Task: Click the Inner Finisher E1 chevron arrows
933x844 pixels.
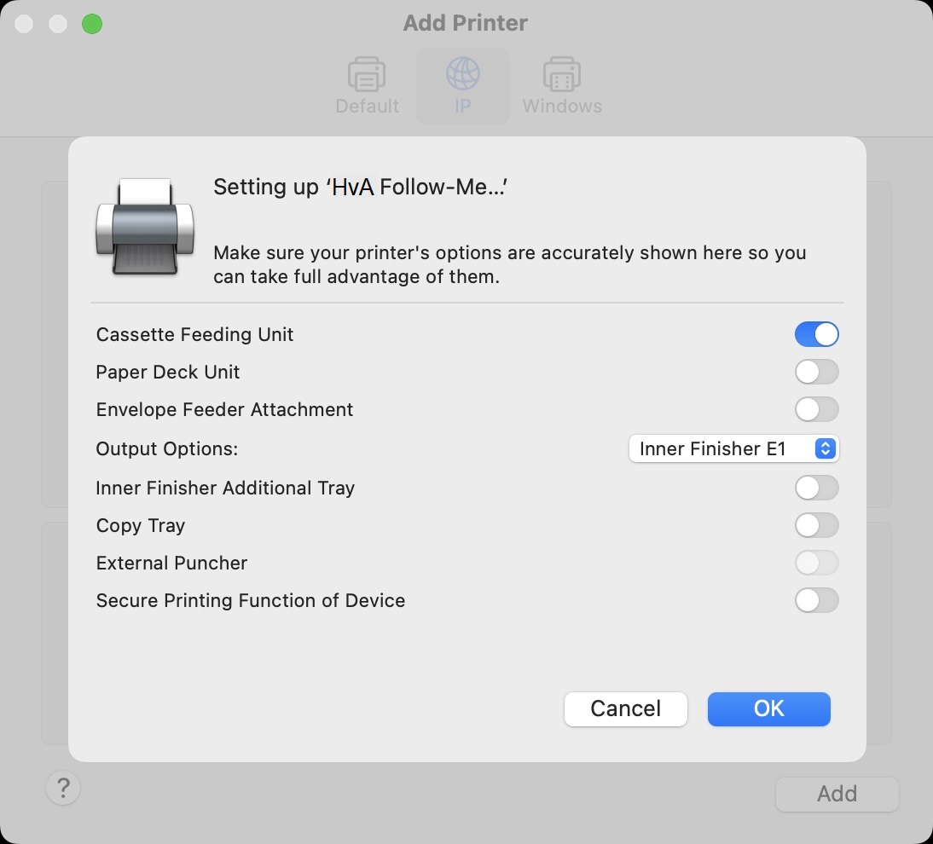Action: point(825,448)
